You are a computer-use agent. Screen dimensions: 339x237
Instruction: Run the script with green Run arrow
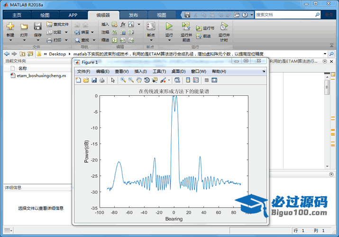point(169,27)
